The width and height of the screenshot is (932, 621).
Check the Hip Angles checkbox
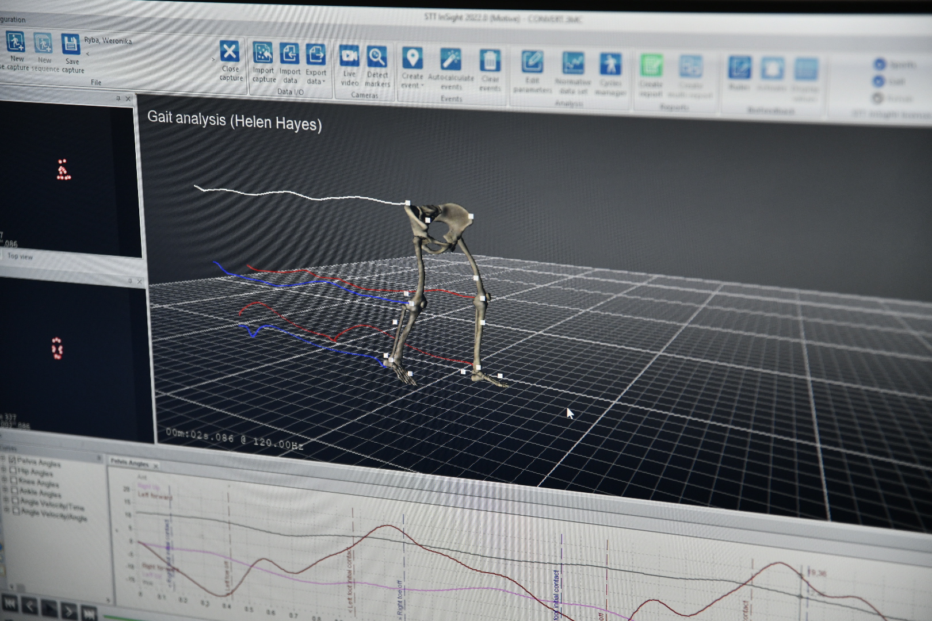[13, 470]
